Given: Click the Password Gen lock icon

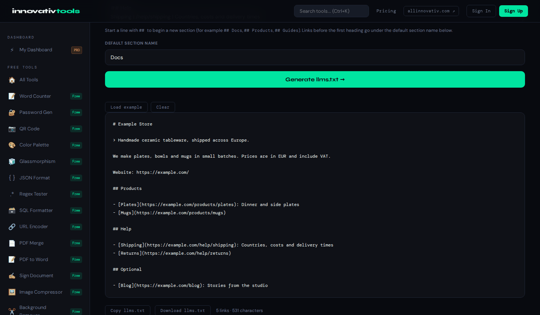Looking at the screenshot, I should tap(12, 112).
